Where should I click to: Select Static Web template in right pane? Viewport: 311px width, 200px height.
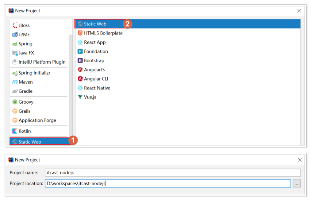[187, 24]
